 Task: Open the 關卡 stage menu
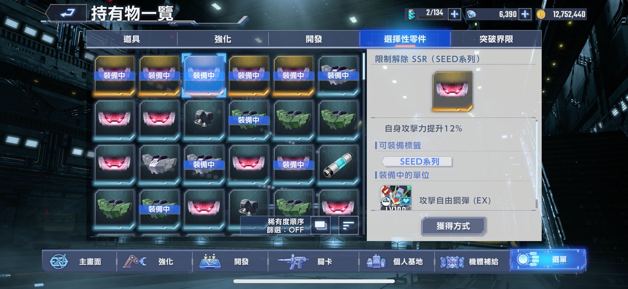(x=313, y=261)
